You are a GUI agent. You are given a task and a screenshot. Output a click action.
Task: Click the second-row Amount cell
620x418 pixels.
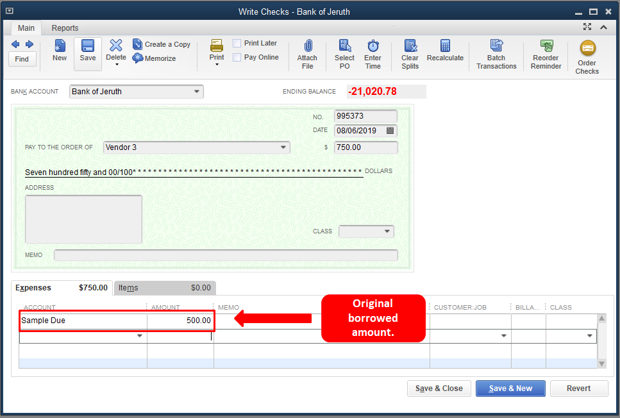point(180,336)
